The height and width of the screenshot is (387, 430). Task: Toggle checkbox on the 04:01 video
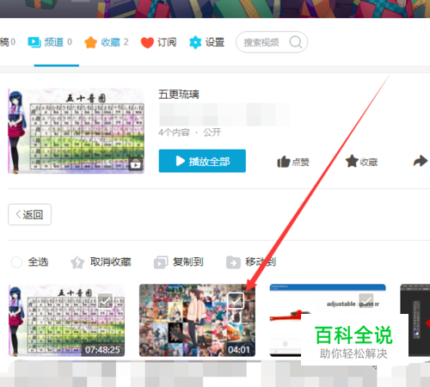point(236,301)
